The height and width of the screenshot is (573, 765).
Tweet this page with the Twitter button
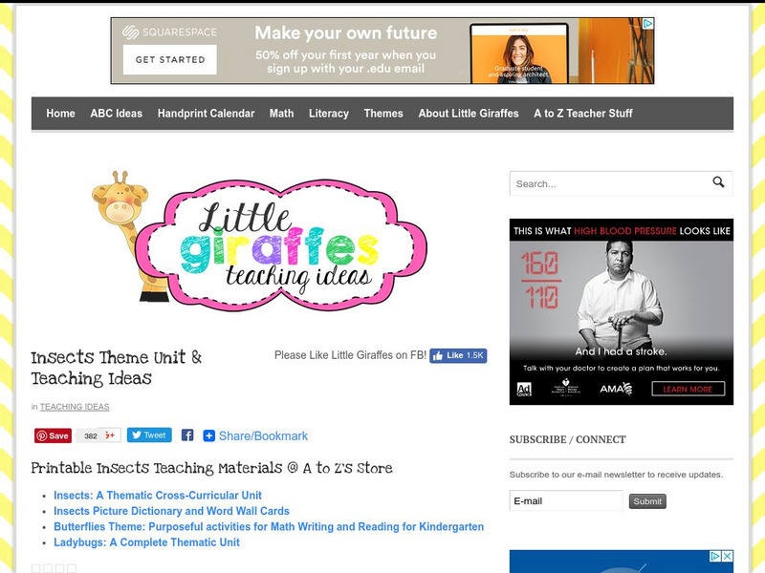[x=149, y=435]
